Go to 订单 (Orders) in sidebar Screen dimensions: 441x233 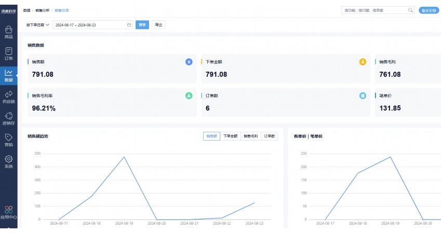[x=8, y=52]
